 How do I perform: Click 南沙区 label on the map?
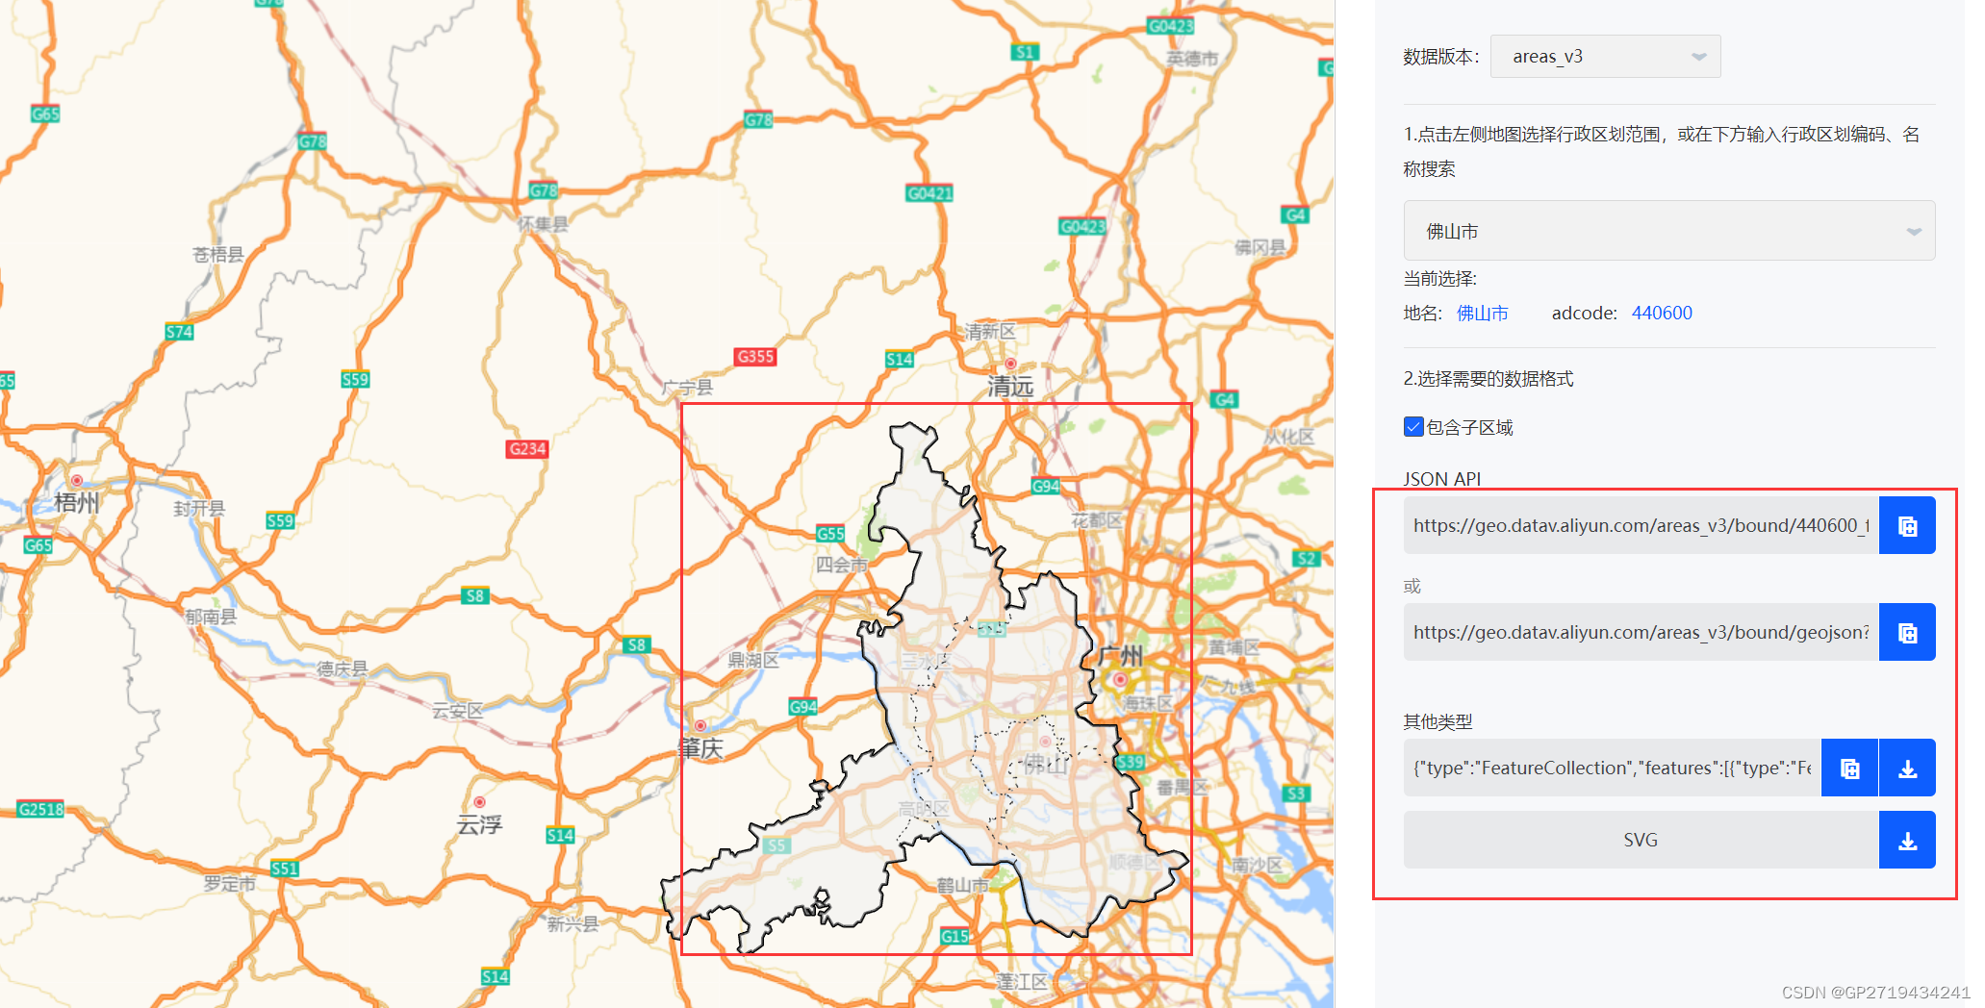pyautogui.click(x=1257, y=865)
